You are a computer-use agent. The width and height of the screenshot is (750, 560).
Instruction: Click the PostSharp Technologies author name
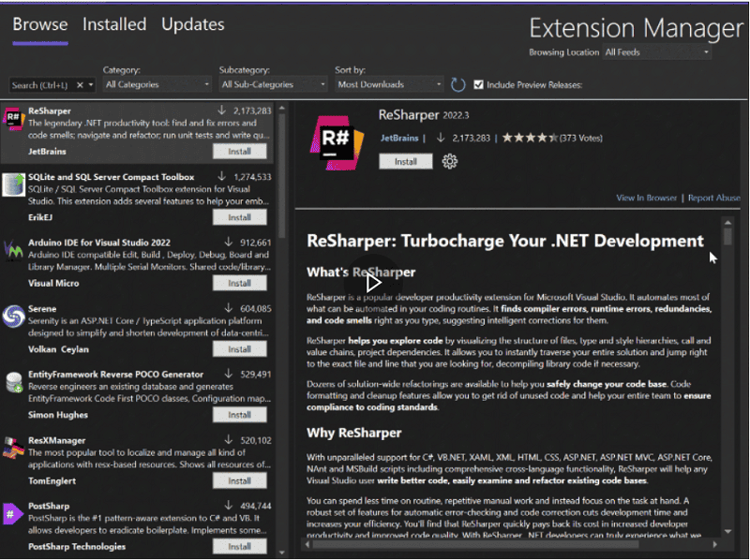tap(77, 547)
